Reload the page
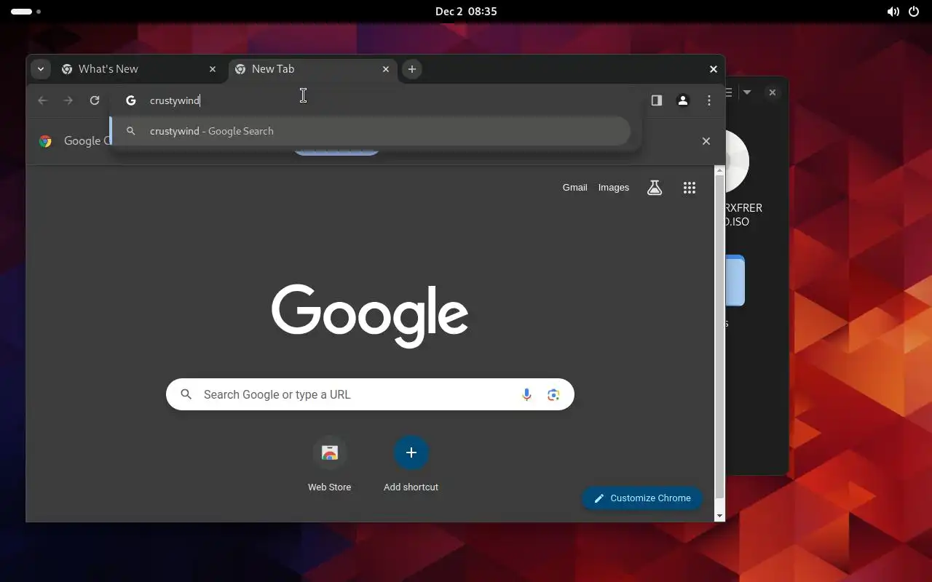Viewport: 932px width, 582px height. pos(95,100)
